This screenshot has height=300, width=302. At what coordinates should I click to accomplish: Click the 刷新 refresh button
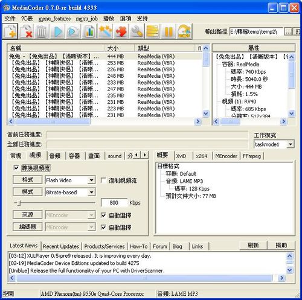click(x=253, y=246)
